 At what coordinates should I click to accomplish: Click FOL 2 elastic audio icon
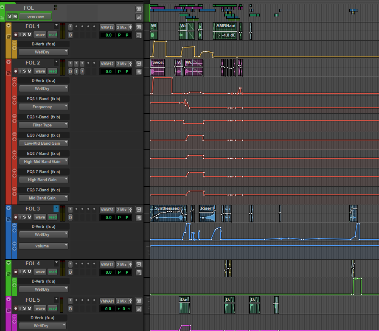point(8,73)
